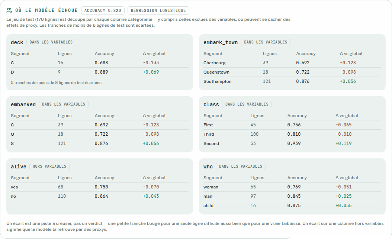This screenshot has height=239, width=392.
Task: Click the 0.750 accuracy in the alive yes row
Action: (101, 187)
